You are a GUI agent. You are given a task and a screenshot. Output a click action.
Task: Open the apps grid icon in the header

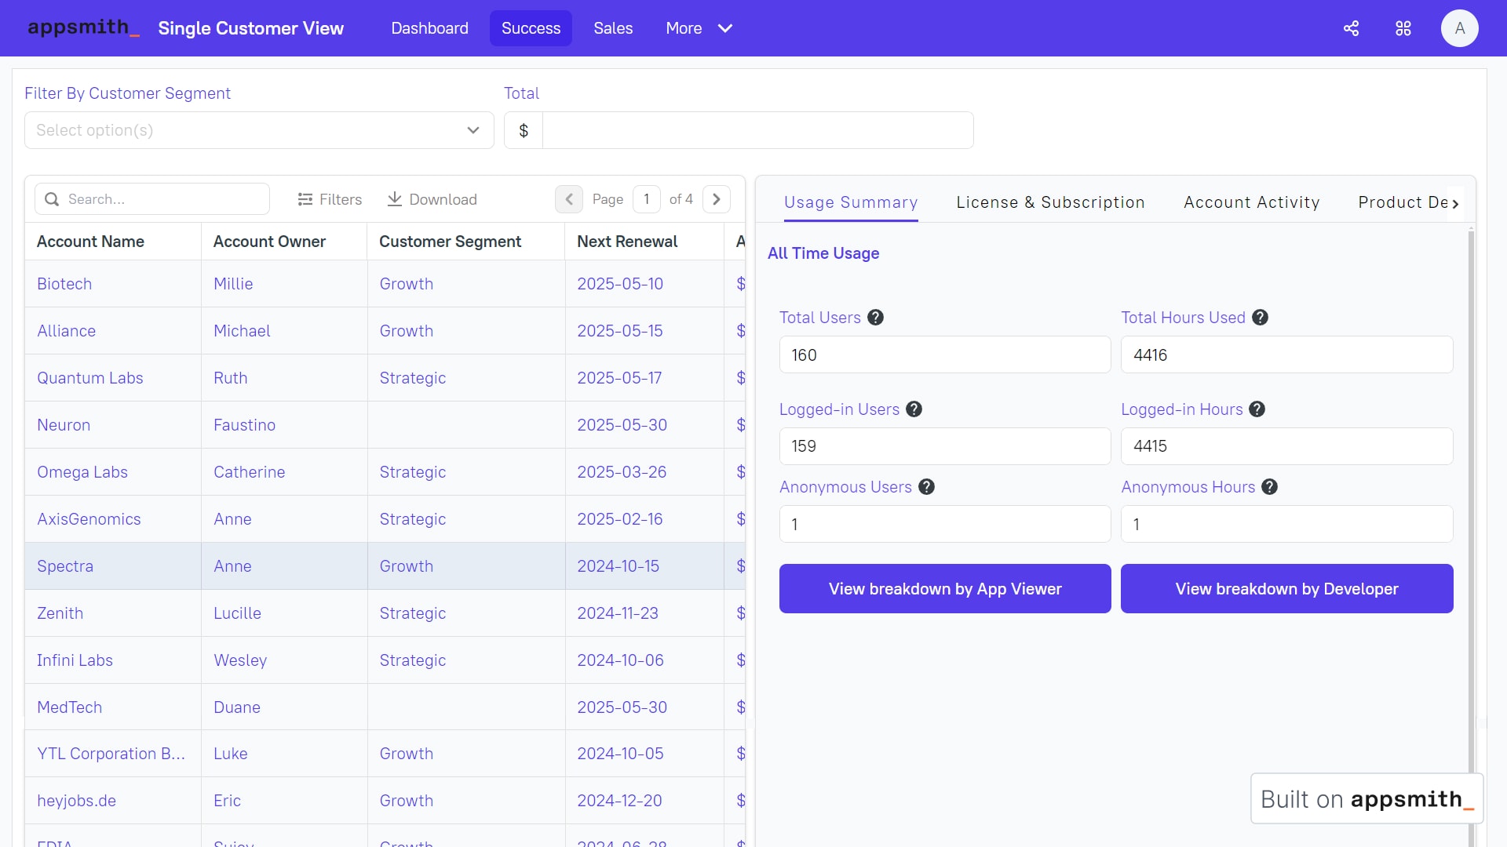(x=1403, y=27)
